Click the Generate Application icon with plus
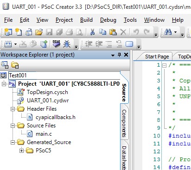The height and width of the screenshot is (170, 191). (44, 44)
